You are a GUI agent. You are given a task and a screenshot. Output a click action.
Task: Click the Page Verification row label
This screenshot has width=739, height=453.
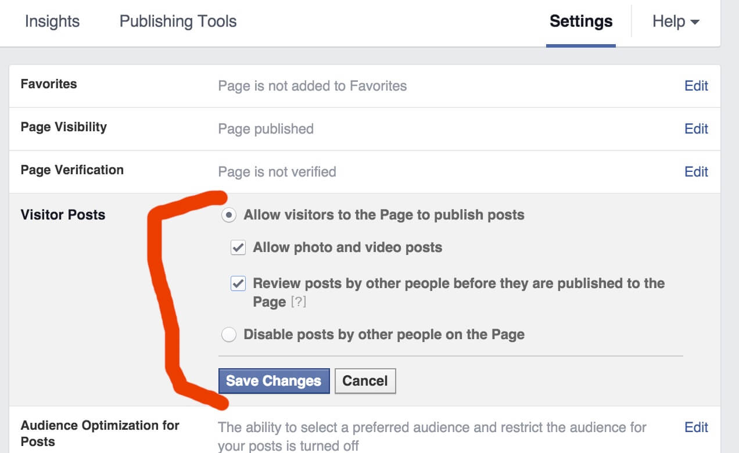click(72, 170)
